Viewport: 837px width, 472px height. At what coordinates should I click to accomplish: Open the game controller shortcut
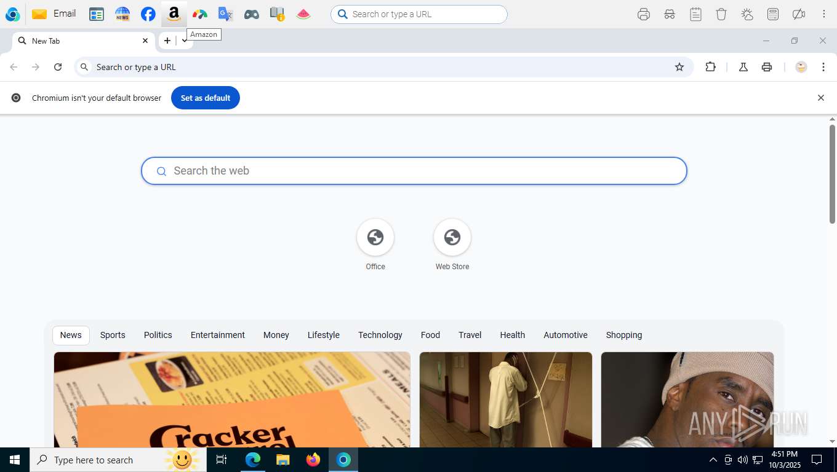(252, 14)
